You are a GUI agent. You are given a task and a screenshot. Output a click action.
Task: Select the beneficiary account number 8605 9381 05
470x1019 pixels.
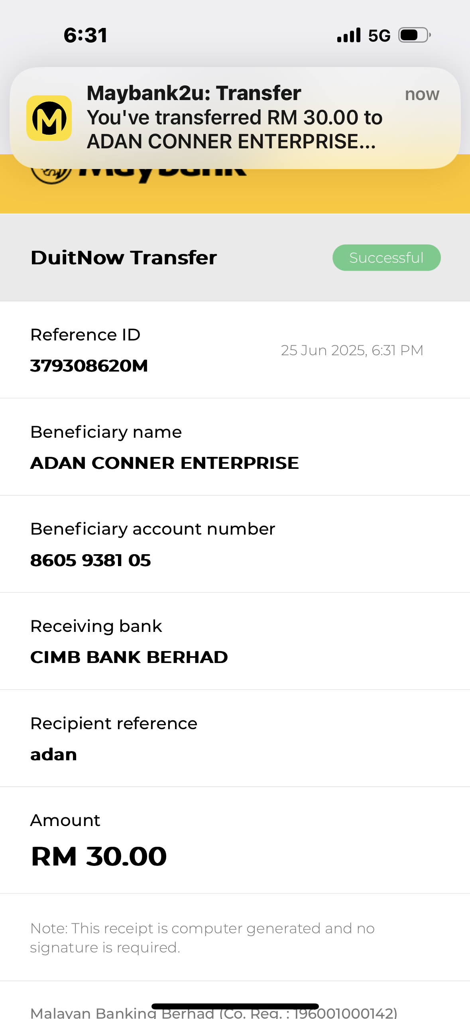(x=90, y=560)
